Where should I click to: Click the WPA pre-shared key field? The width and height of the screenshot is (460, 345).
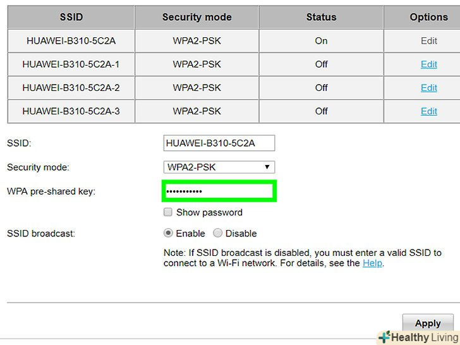click(219, 191)
